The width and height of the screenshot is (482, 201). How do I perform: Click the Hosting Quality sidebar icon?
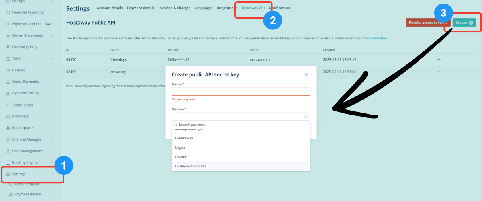(x=8, y=47)
